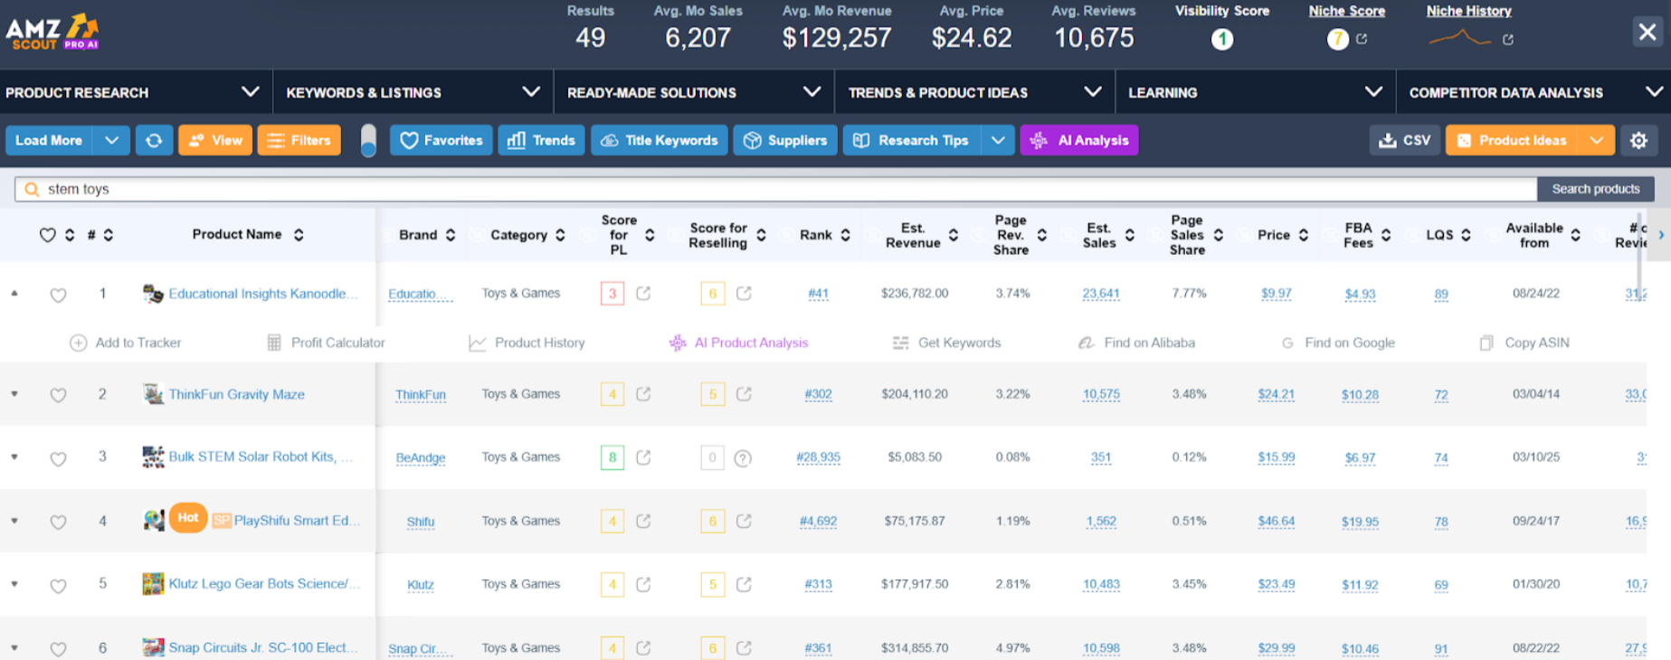The width and height of the screenshot is (1671, 660).
Task: Expand the PlayShifu row
Action: (14, 521)
